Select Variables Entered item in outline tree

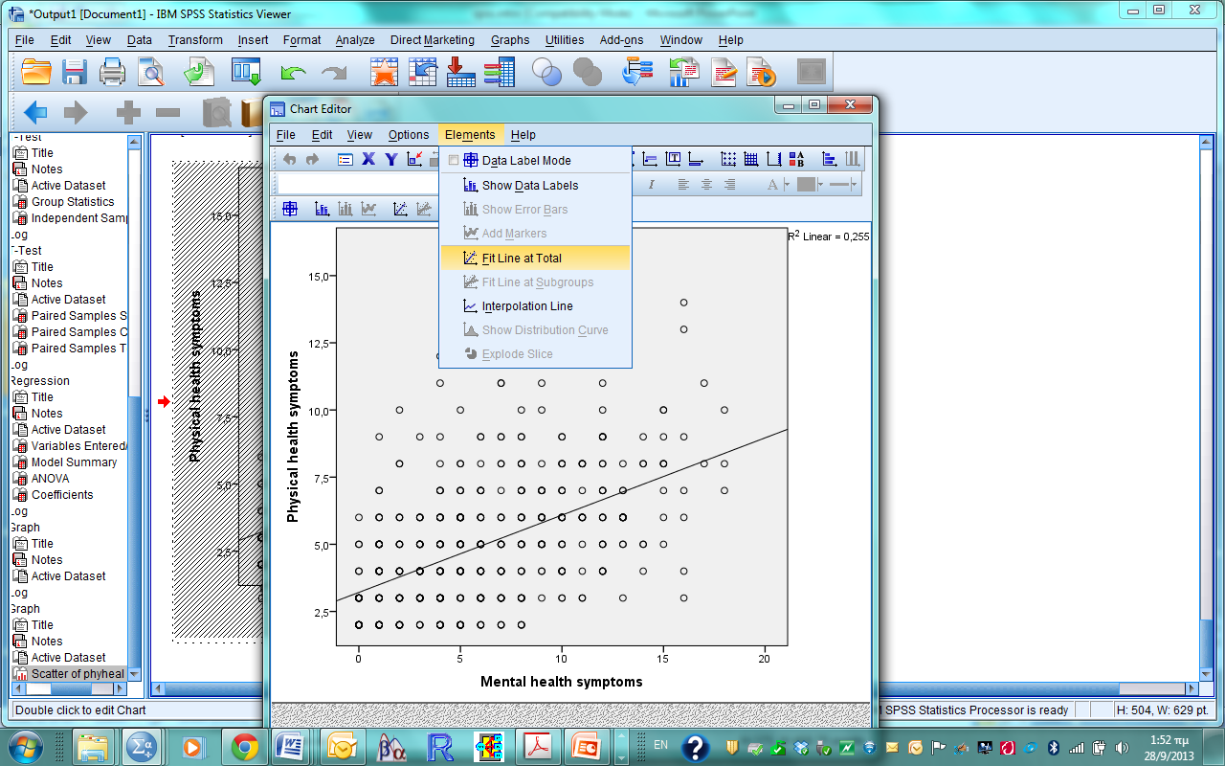tap(79, 446)
